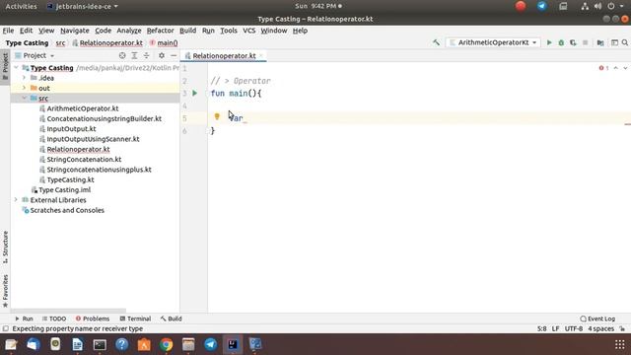
Task: Open the volume indicator in top bar
Action: point(598,6)
